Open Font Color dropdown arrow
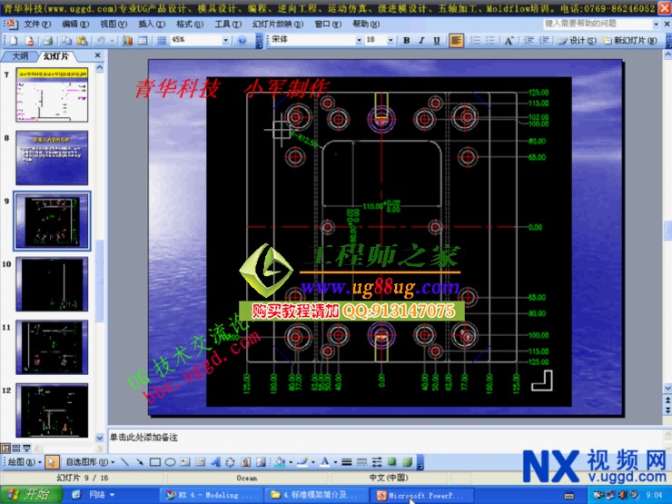Image resolution: width=672 pixels, height=504 pixels. (x=336, y=462)
